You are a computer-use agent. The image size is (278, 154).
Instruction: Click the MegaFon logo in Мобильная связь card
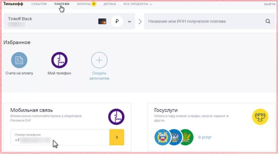point(116,117)
